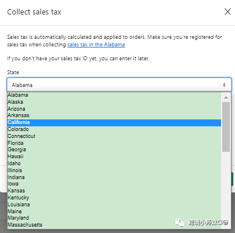Choose Hawaii from the state list
235x233 pixels.
pyautogui.click(x=114, y=156)
